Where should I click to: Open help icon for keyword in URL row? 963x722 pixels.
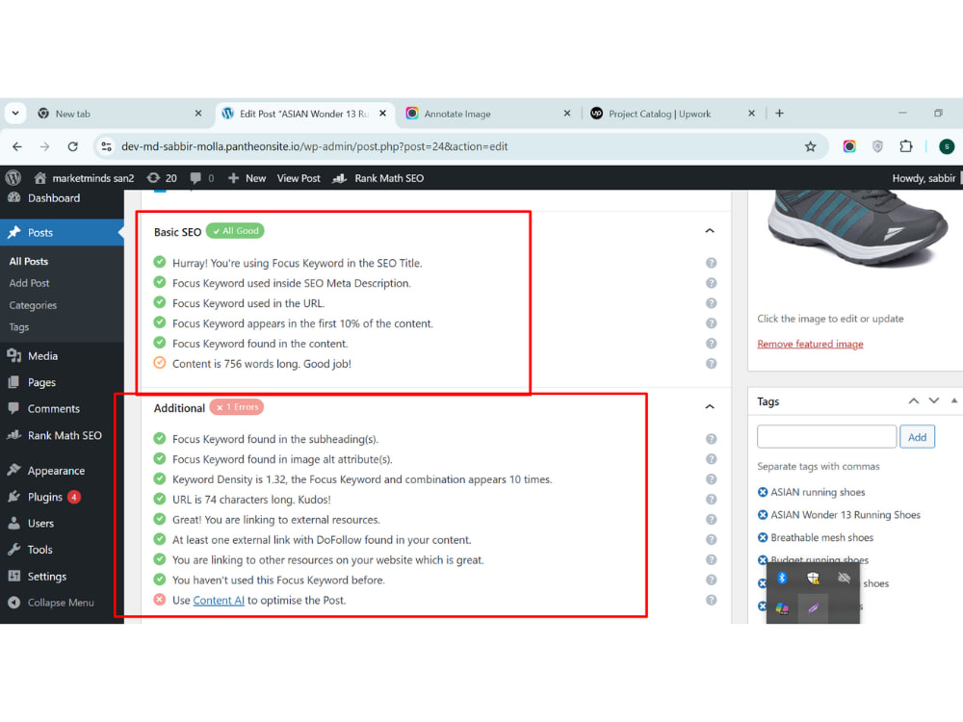[x=712, y=303]
